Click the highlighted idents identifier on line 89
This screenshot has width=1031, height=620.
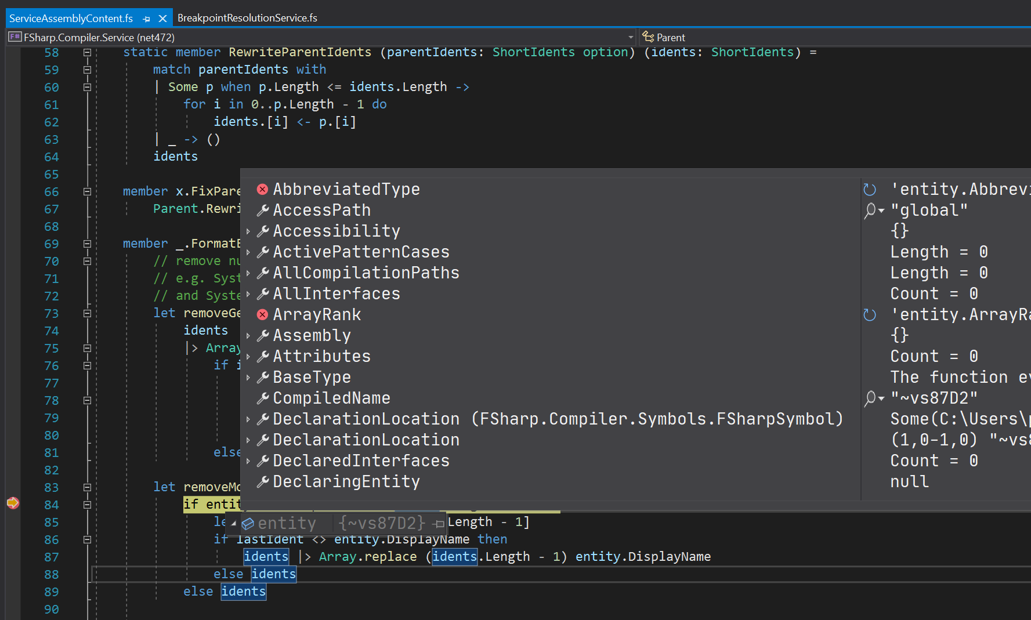(x=243, y=591)
